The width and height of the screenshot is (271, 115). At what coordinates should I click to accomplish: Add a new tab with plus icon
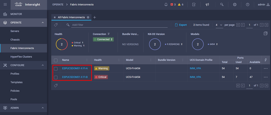(95, 17)
